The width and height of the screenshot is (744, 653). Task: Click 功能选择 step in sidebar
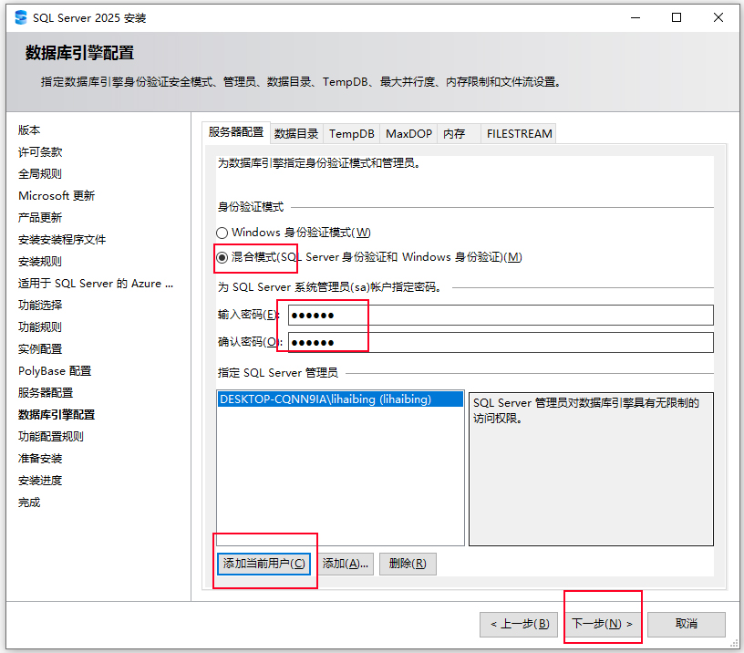40,306
